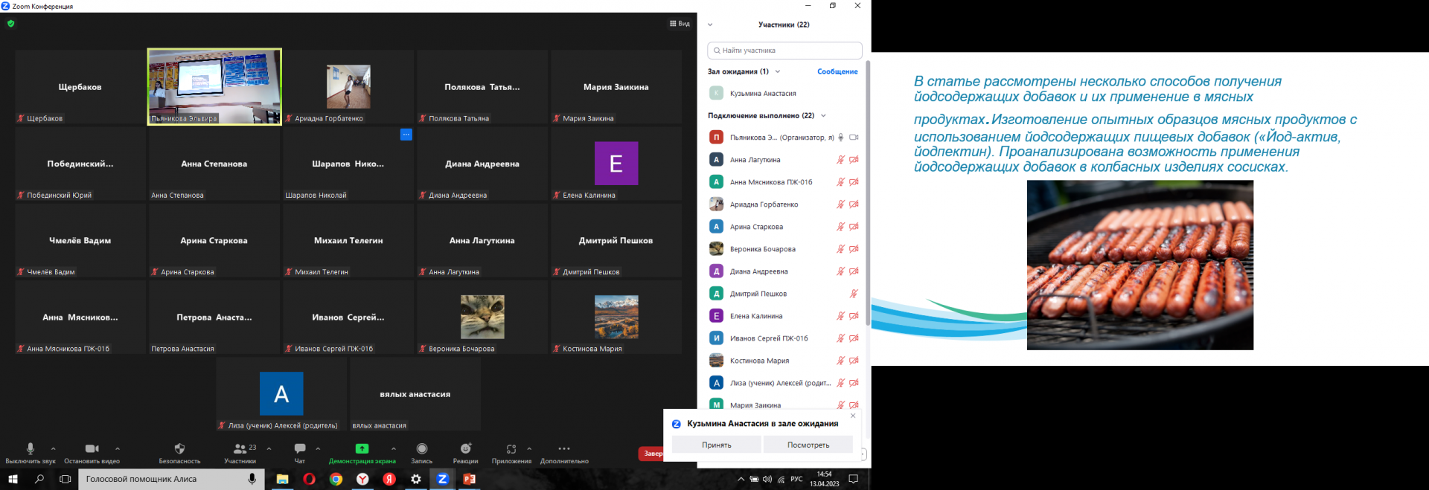Click the green encryption shield icon
The width and height of the screenshot is (1429, 490).
click(10, 24)
